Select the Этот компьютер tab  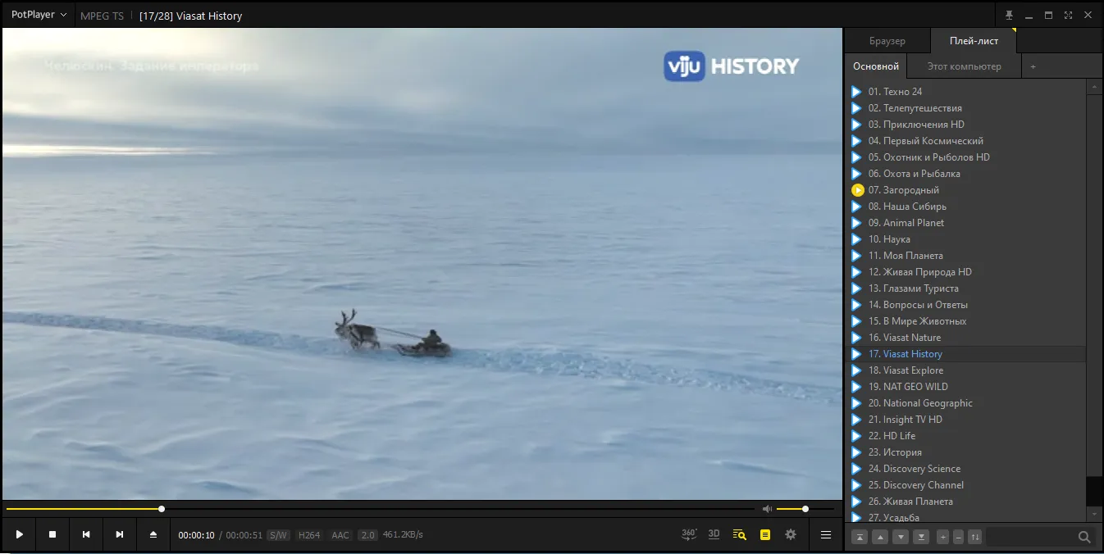tap(965, 66)
